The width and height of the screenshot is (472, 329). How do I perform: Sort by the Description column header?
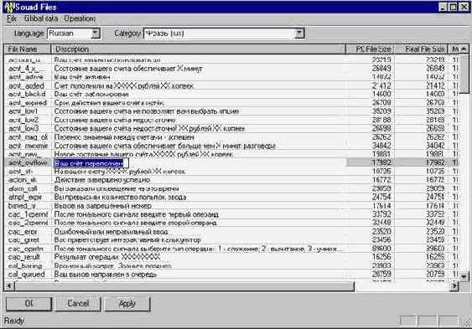coord(198,49)
